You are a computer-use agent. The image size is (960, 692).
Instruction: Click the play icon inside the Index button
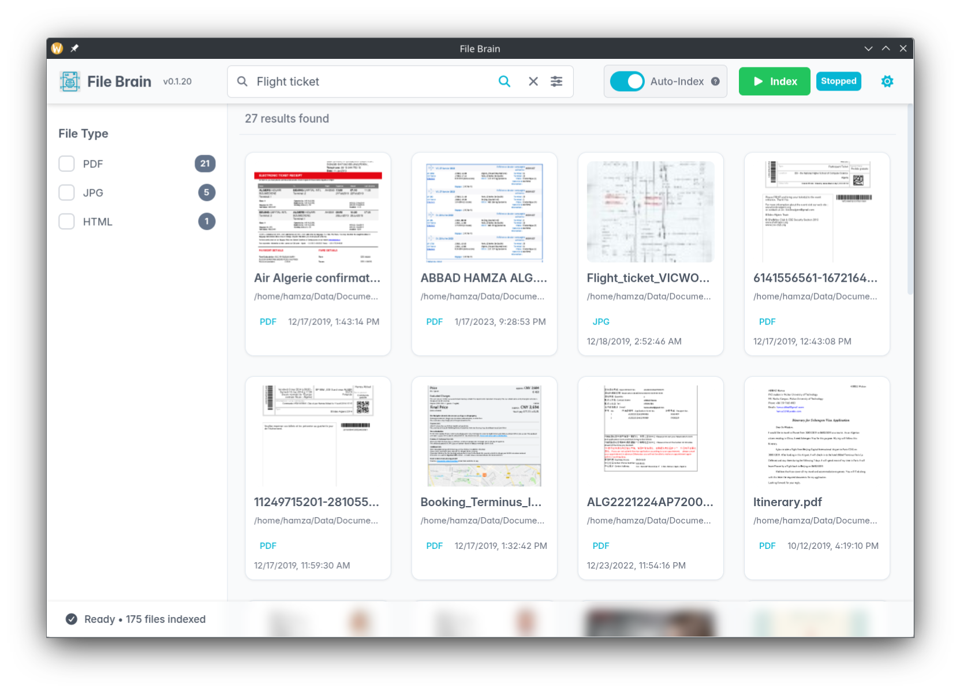(759, 81)
